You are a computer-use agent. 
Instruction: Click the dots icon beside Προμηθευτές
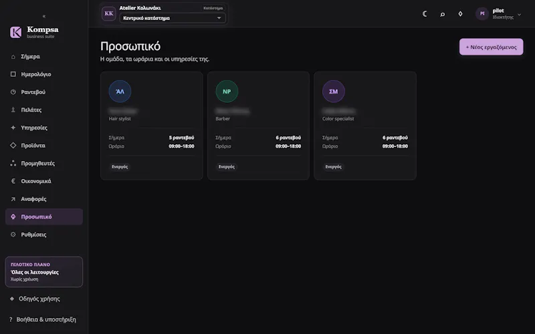[x=13, y=163]
